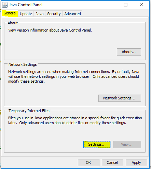Switch to the General tab

pos(10,13)
